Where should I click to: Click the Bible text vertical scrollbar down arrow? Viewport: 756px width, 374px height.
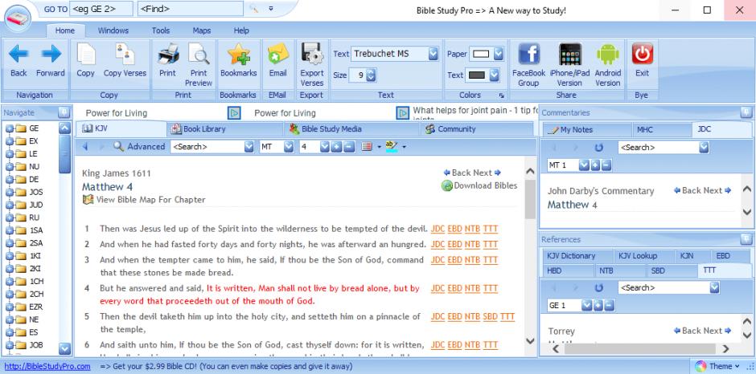pyautogui.click(x=530, y=341)
